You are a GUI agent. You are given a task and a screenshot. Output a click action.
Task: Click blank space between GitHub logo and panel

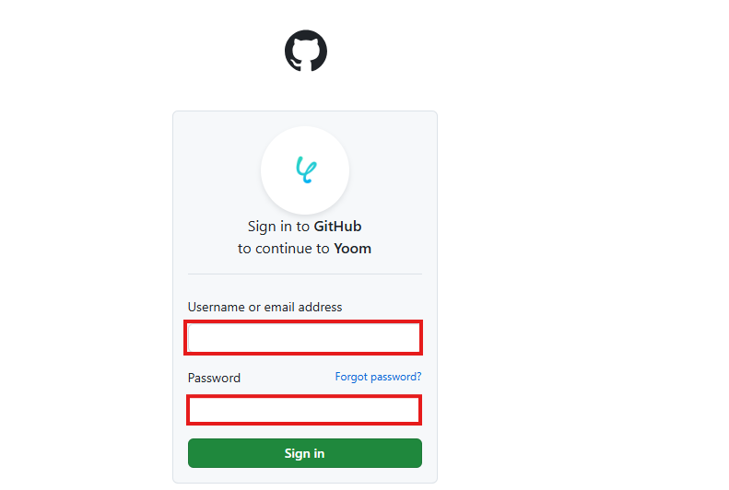pos(305,92)
